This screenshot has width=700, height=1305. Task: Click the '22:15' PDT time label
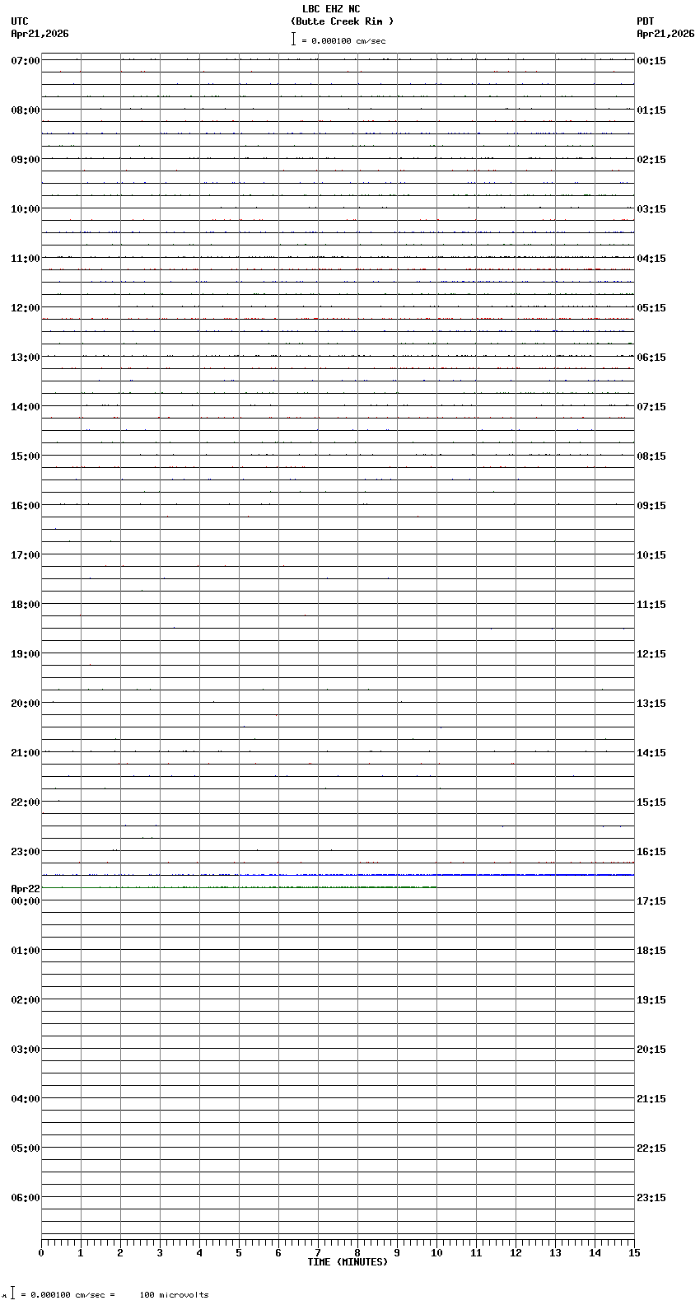tap(651, 1148)
